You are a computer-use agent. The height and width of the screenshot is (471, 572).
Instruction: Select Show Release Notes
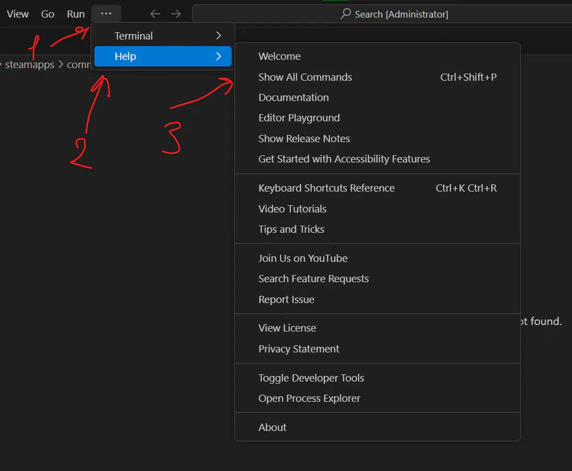coord(304,139)
